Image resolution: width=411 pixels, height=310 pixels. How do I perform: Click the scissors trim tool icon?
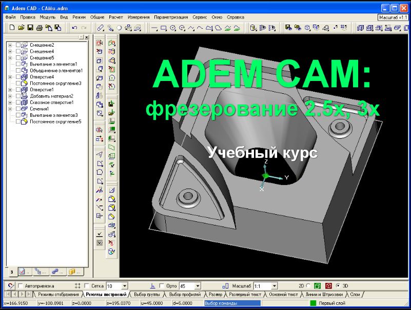[100, 191]
